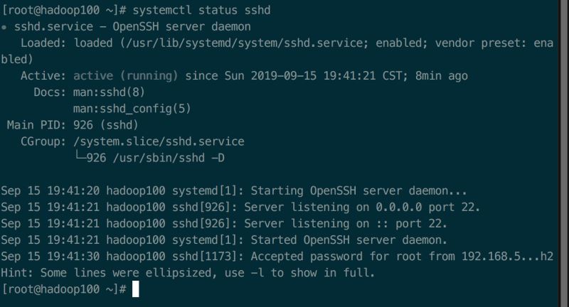Click the green "active (running)" status text
This screenshot has width=569, height=307.
[125, 76]
